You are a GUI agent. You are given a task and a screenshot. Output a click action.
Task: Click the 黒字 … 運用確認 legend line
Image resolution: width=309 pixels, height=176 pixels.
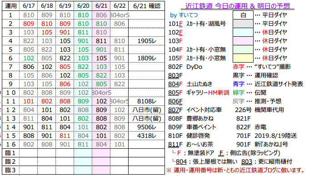(255, 75)
